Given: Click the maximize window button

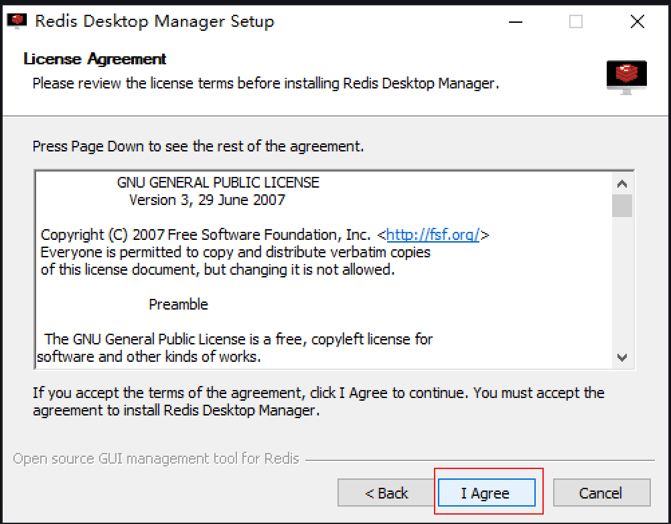Looking at the screenshot, I should pyautogui.click(x=576, y=21).
